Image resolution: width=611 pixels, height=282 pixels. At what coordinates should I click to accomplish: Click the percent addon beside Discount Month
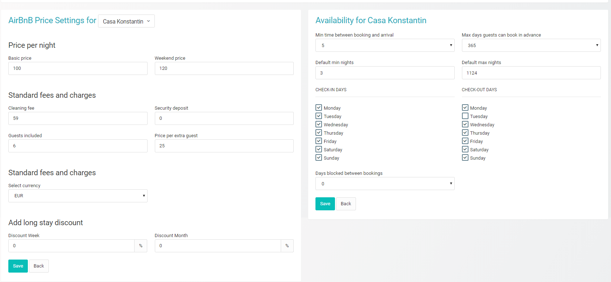(x=287, y=246)
